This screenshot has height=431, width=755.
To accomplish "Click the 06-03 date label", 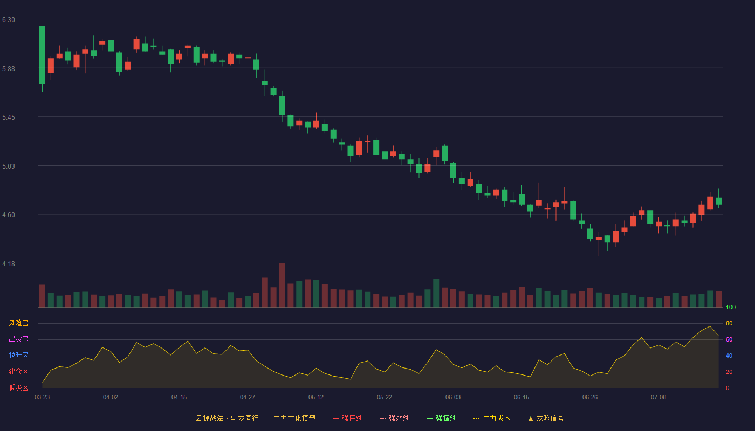I will coord(453,397).
